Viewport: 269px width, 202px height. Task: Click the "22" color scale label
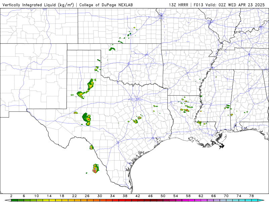click(x=74, y=196)
